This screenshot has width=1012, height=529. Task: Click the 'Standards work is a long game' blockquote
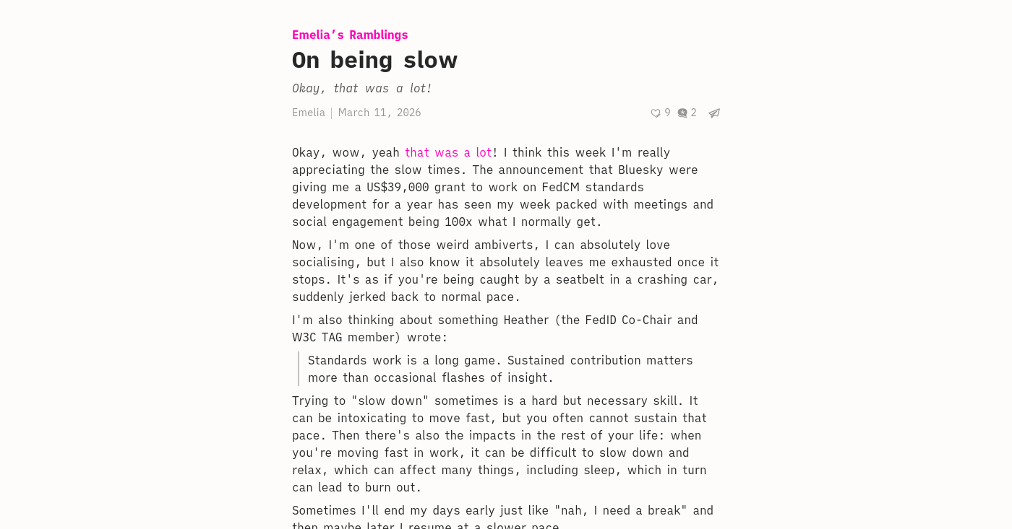[500, 369]
